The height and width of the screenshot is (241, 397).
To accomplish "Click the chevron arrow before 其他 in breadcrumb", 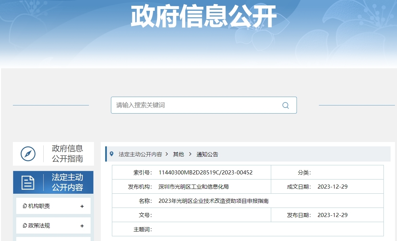I will point(167,154).
